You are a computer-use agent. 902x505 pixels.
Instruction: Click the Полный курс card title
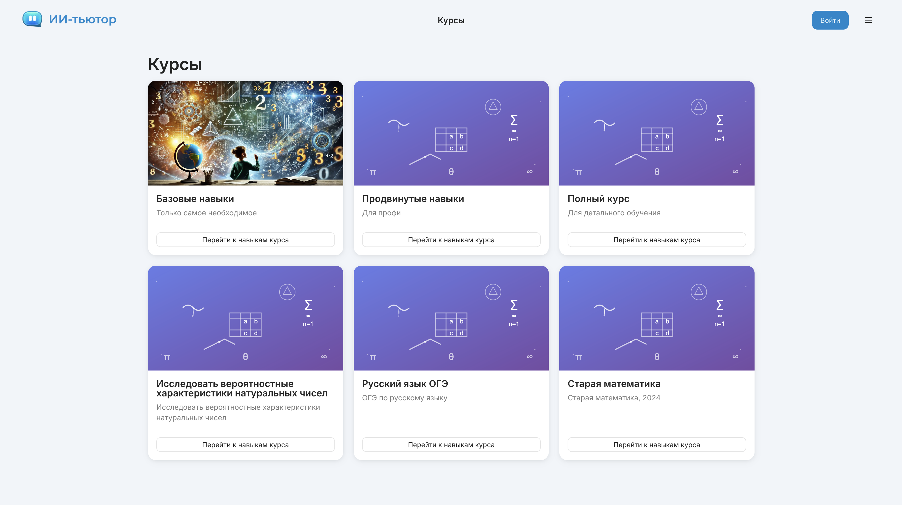click(598, 199)
